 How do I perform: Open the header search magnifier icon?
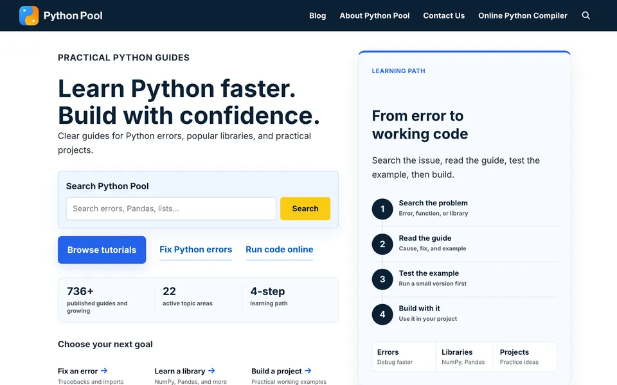coord(586,15)
